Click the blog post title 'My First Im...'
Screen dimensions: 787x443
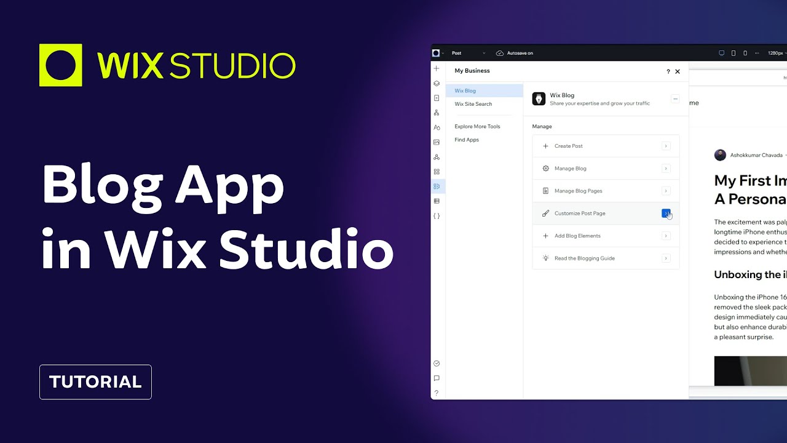coord(750,190)
